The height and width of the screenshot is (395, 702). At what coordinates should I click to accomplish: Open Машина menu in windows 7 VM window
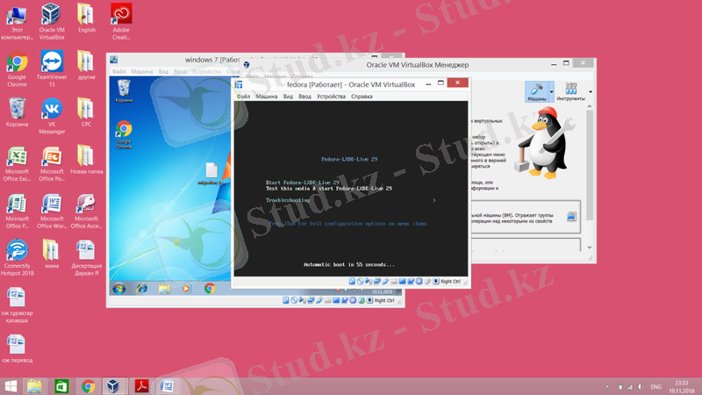[x=142, y=72]
